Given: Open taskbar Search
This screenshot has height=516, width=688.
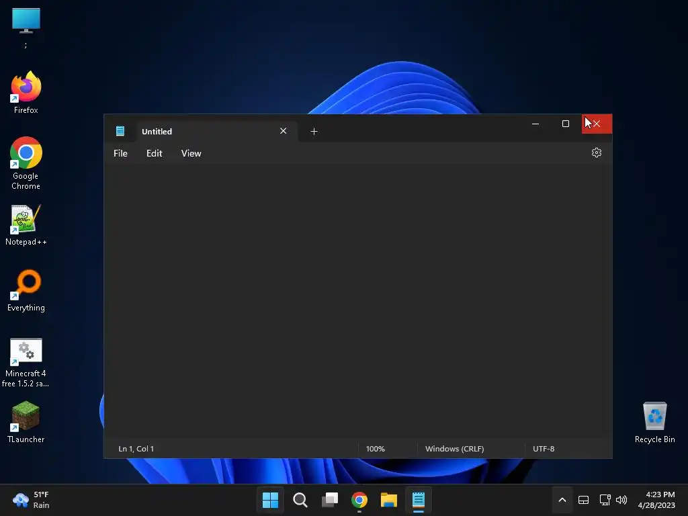Looking at the screenshot, I should coord(300,500).
